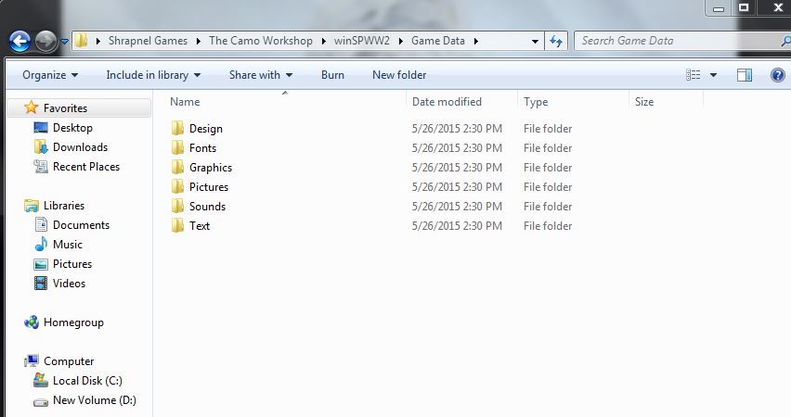The image size is (791, 417).
Task: Select the Sounds folder icon
Action: coord(178,207)
